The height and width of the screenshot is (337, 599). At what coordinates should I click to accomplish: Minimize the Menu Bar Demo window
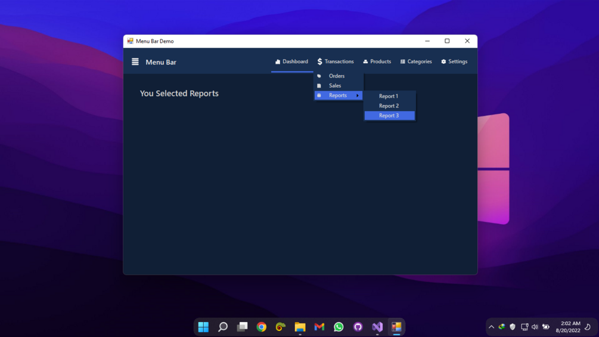[427, 41]
